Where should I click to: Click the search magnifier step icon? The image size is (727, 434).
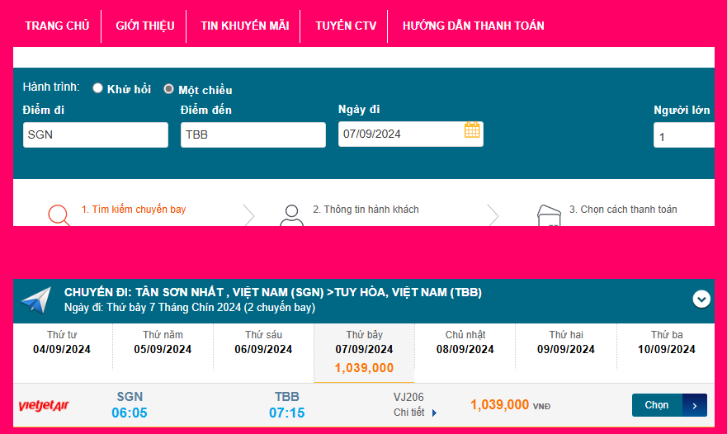coord(59,214)
